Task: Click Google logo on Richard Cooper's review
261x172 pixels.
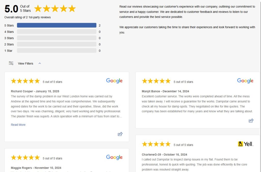Action: [114, 81]
